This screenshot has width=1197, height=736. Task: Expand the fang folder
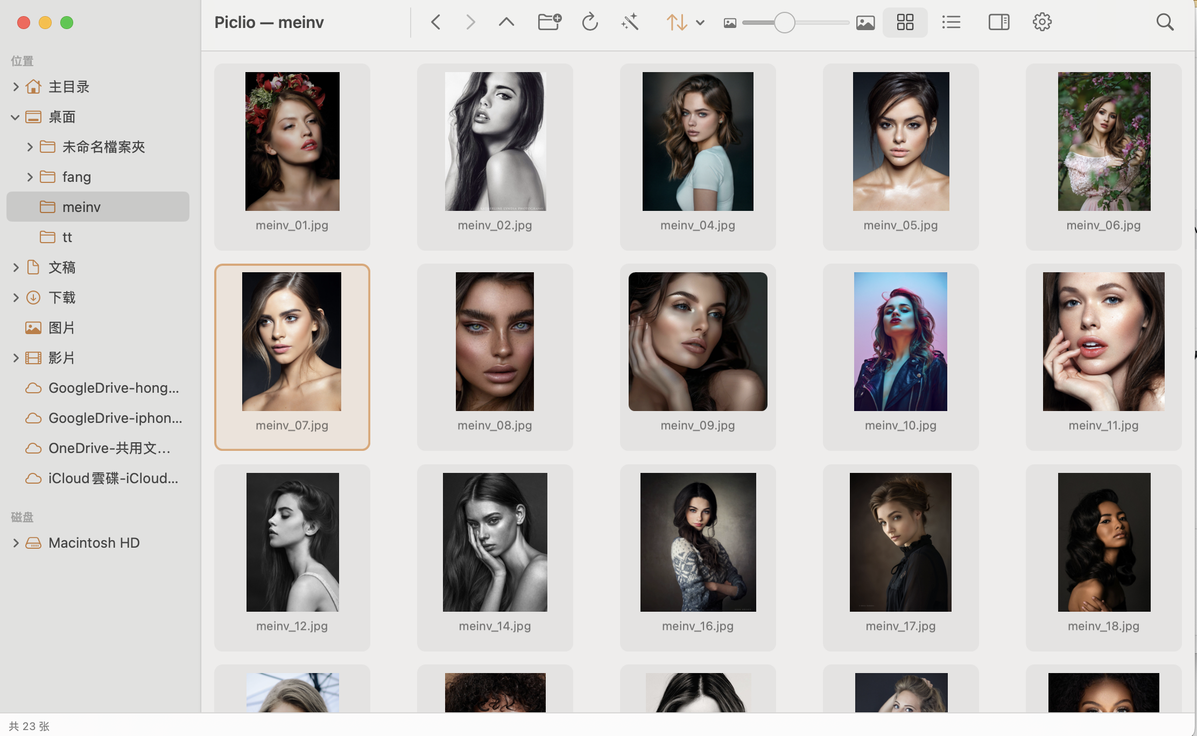click(x=30, y=177)
